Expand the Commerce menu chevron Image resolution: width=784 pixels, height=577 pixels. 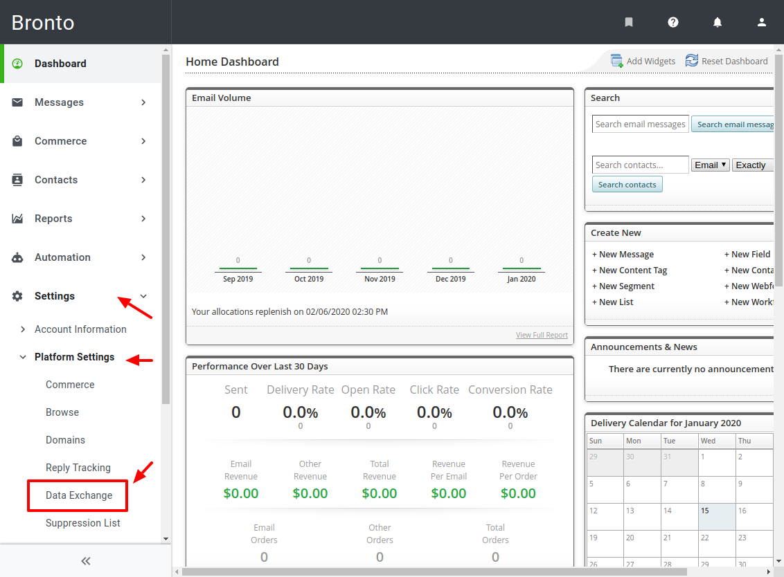[x=143, y=141]
